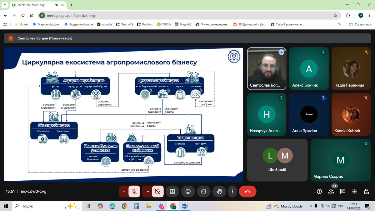Open the host controls lock icon

(x=366, y=191)
